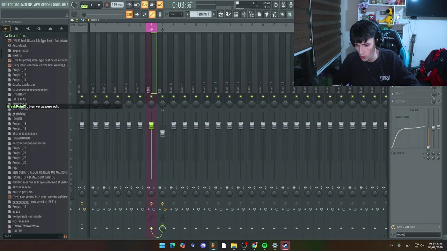Click the Windows Start button
447x251 pixels.
(x=162, y=245)
